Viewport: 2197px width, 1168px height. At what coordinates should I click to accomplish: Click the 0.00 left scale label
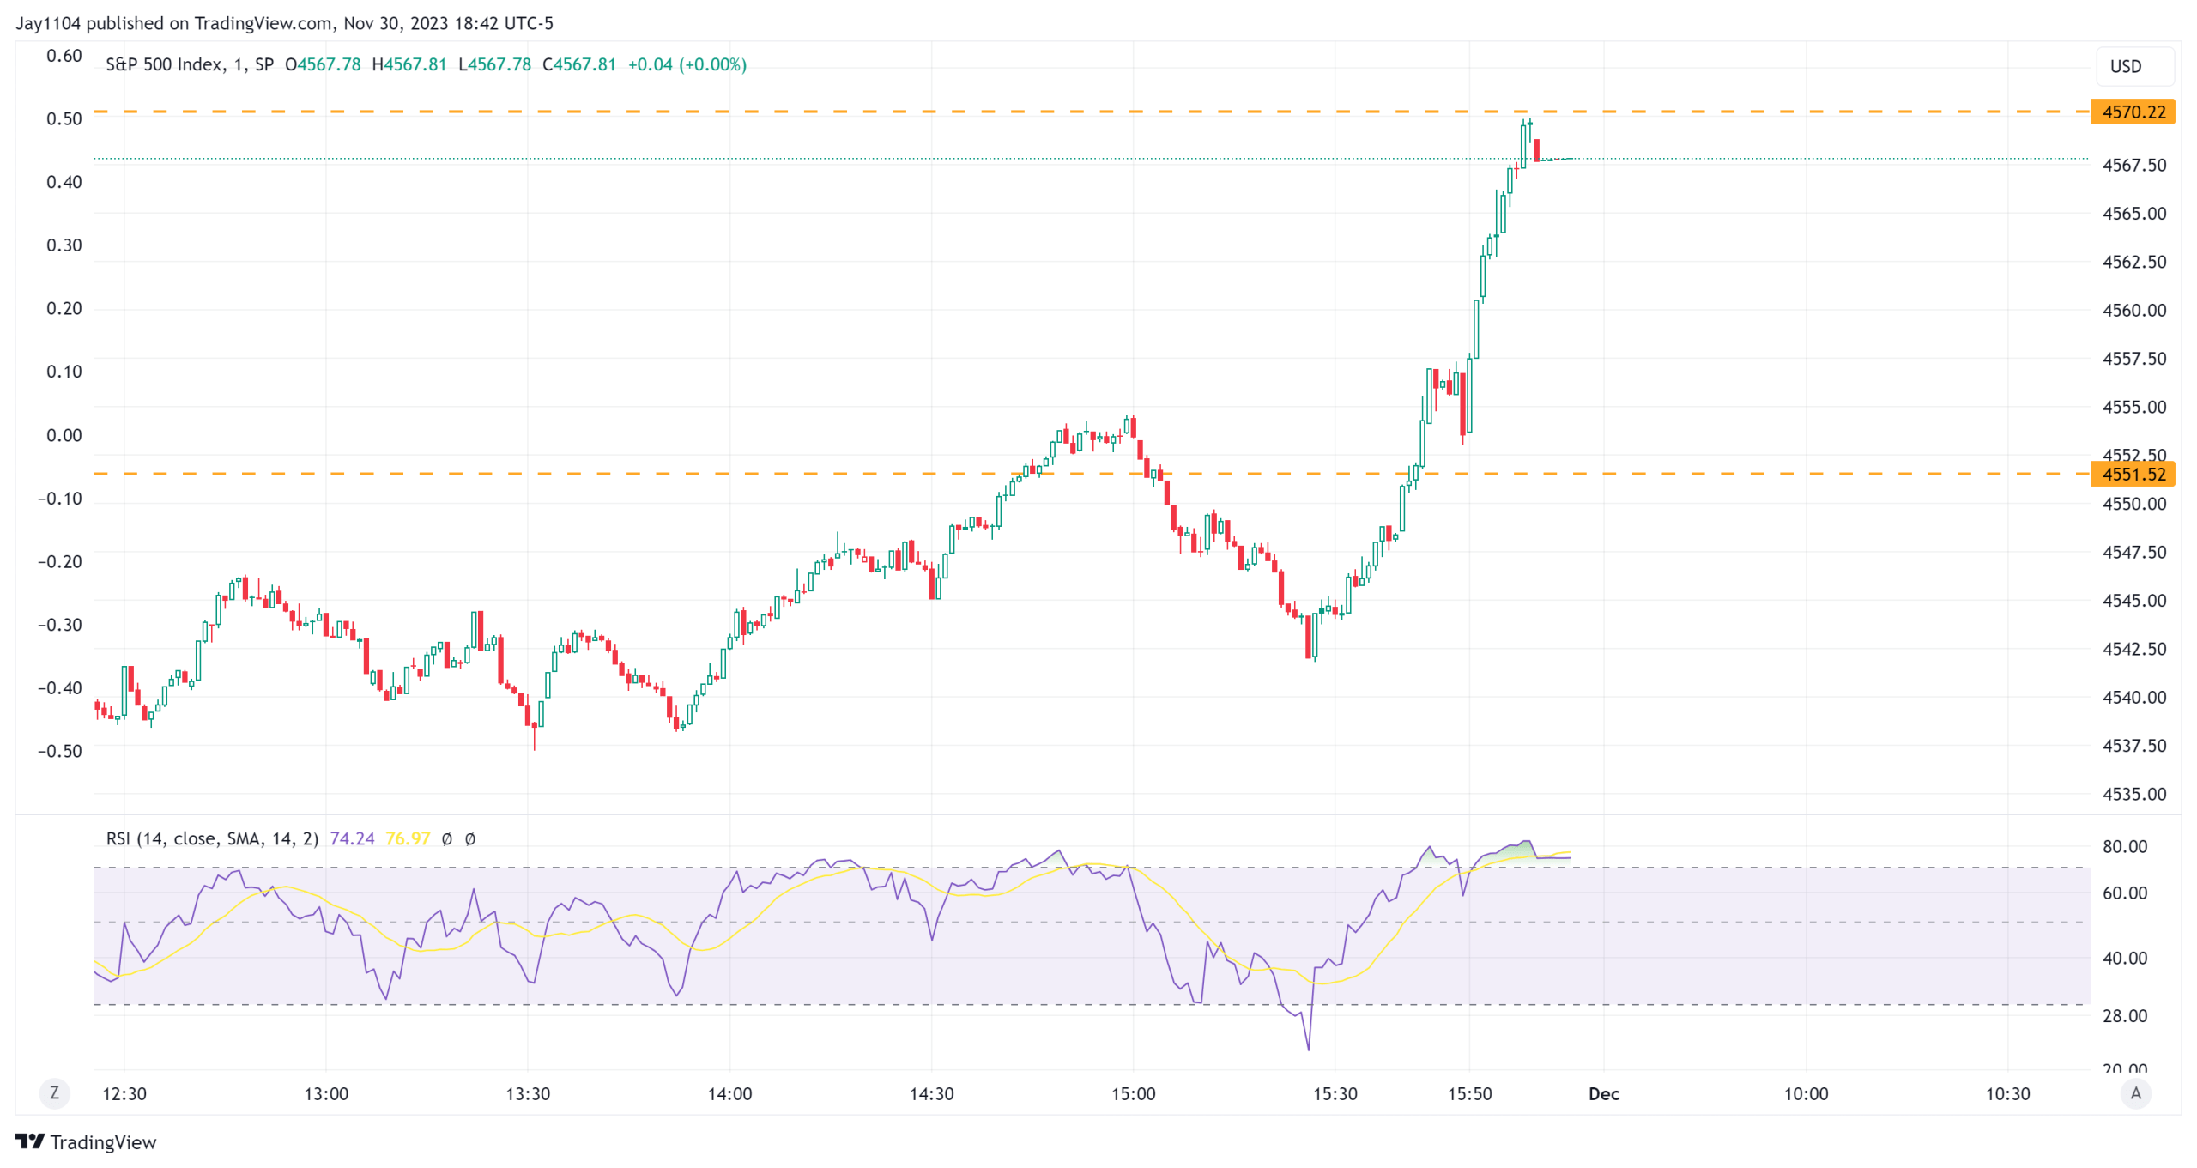(64, 435)
